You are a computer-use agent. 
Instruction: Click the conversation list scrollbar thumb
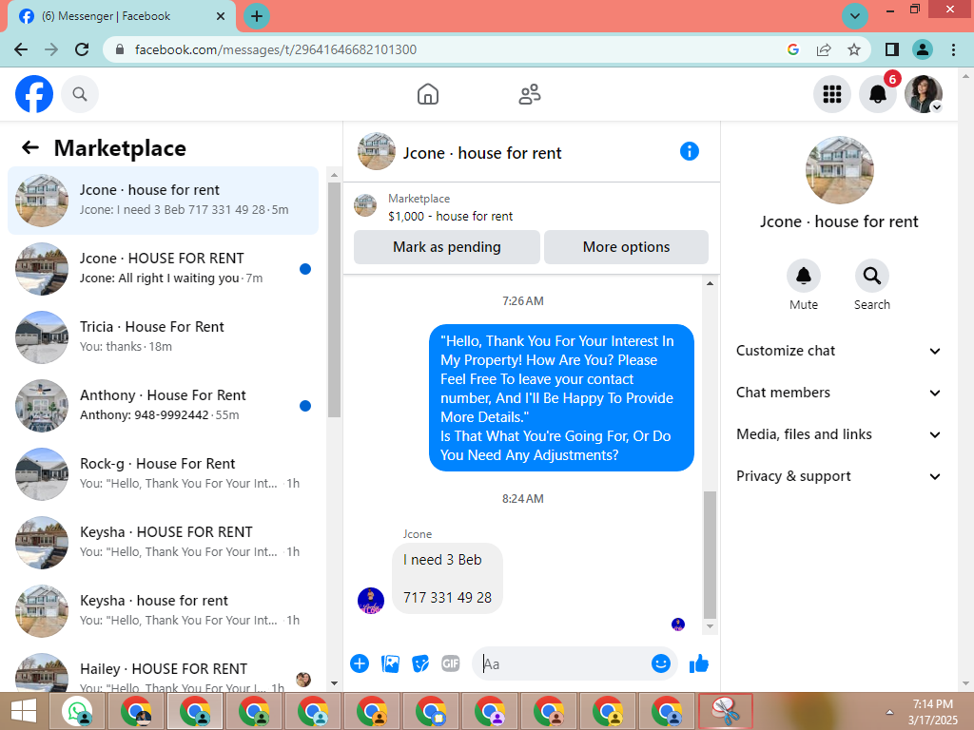click(x=334, y=299)
